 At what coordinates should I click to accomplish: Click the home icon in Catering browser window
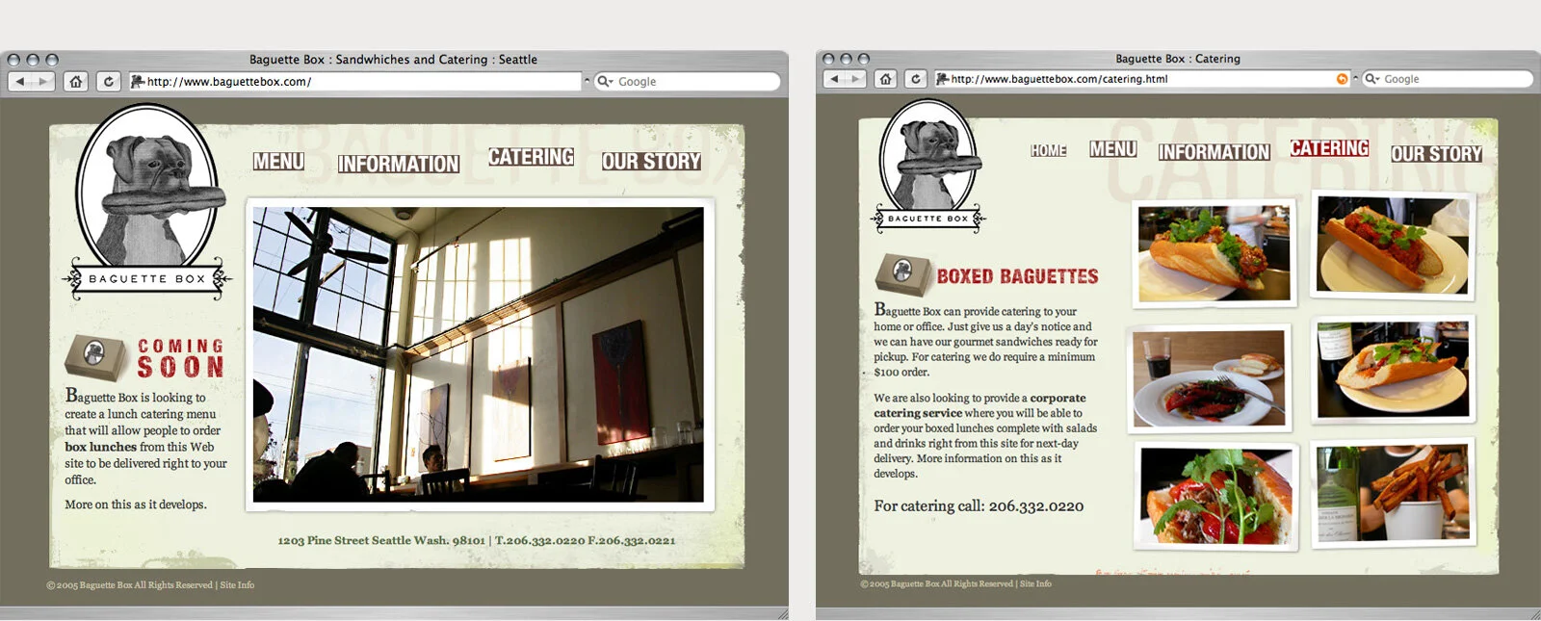[886, 79]
